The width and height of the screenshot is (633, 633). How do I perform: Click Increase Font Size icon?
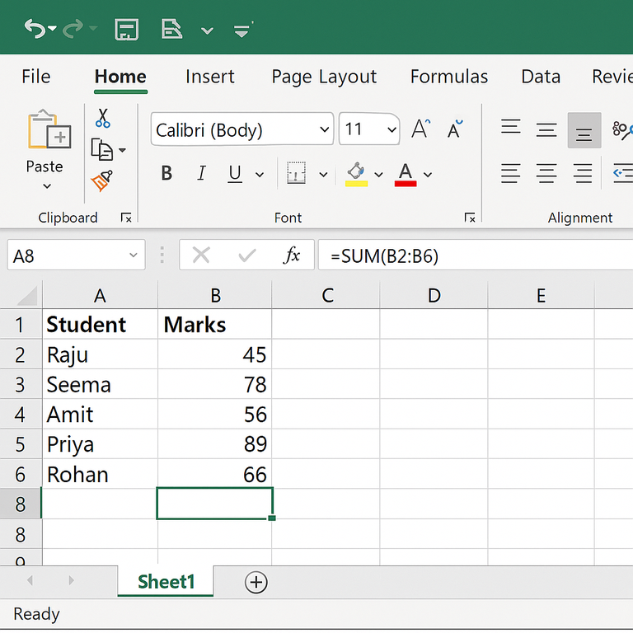pos(420,129)
